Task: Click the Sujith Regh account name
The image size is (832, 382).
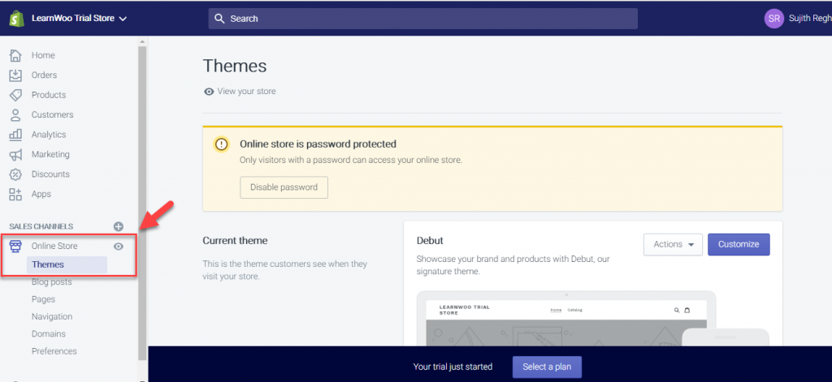Action: point(810,19)
